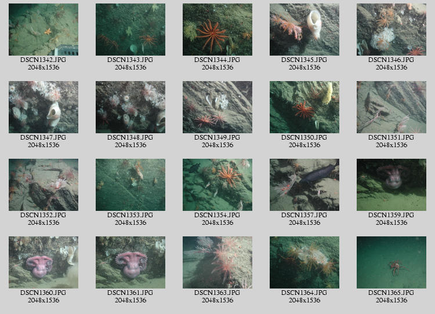
Task: Open thumbnail of DSCN1361.JPG
Action: (130, 262)
